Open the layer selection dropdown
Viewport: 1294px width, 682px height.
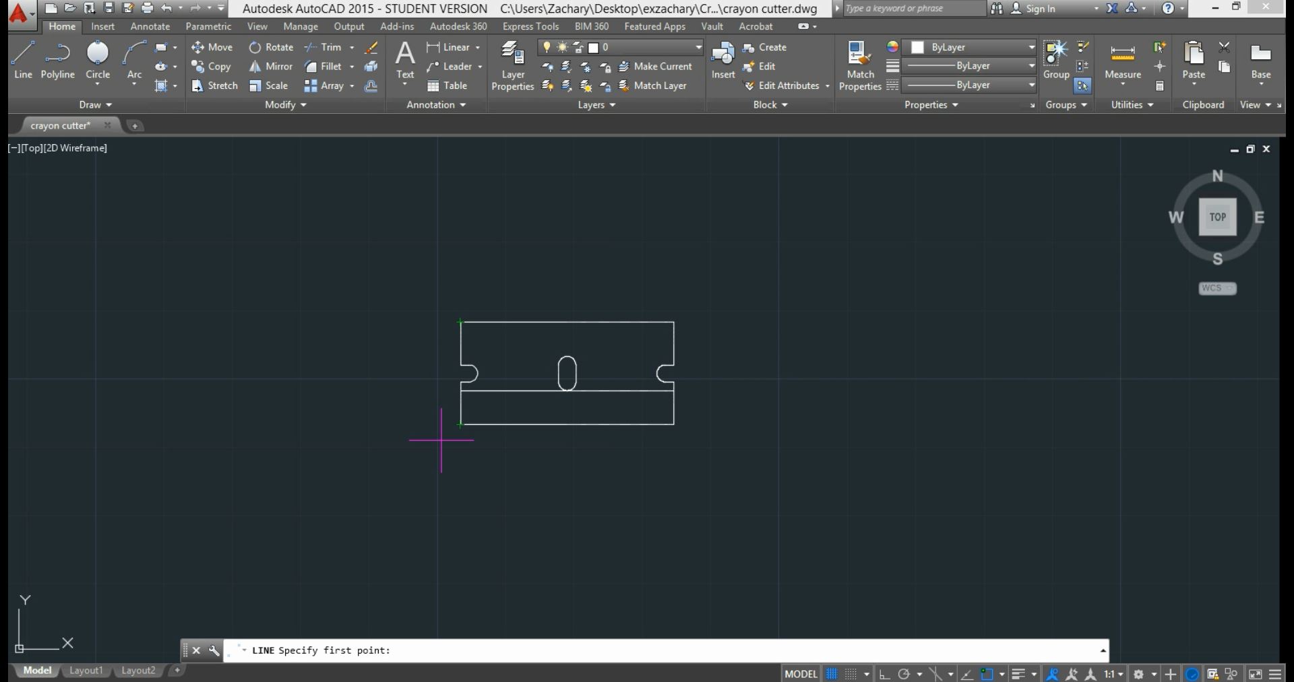point(698,47)
